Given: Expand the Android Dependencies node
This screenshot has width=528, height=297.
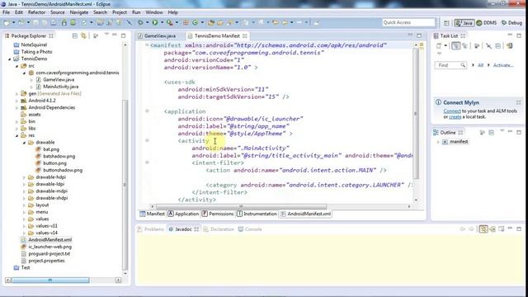Looking at the screenshot, I should tap(16, 108).
